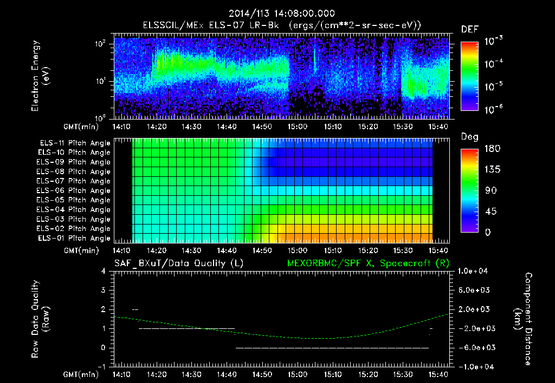The width and height of the screenshot is (555, 383).
Task: Click the 135 label on Deg scale
Action: [492, 169]
